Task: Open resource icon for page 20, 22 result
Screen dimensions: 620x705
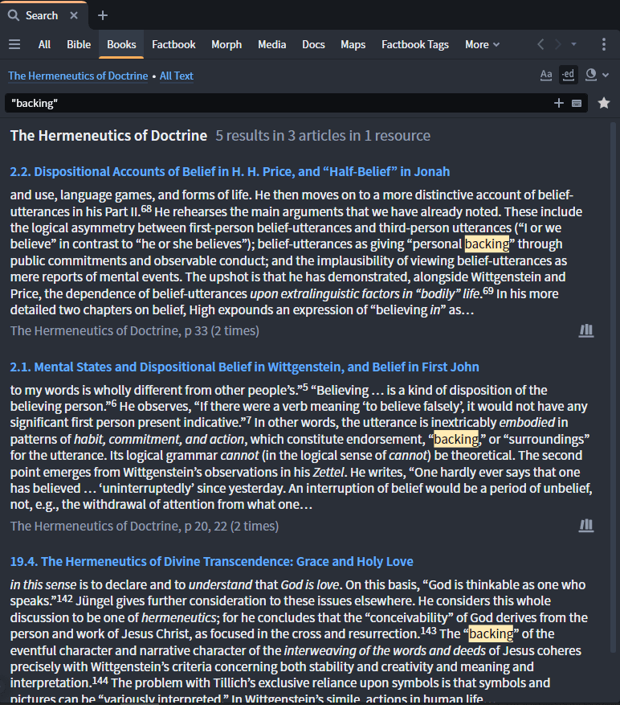Action: coord(586,526)
